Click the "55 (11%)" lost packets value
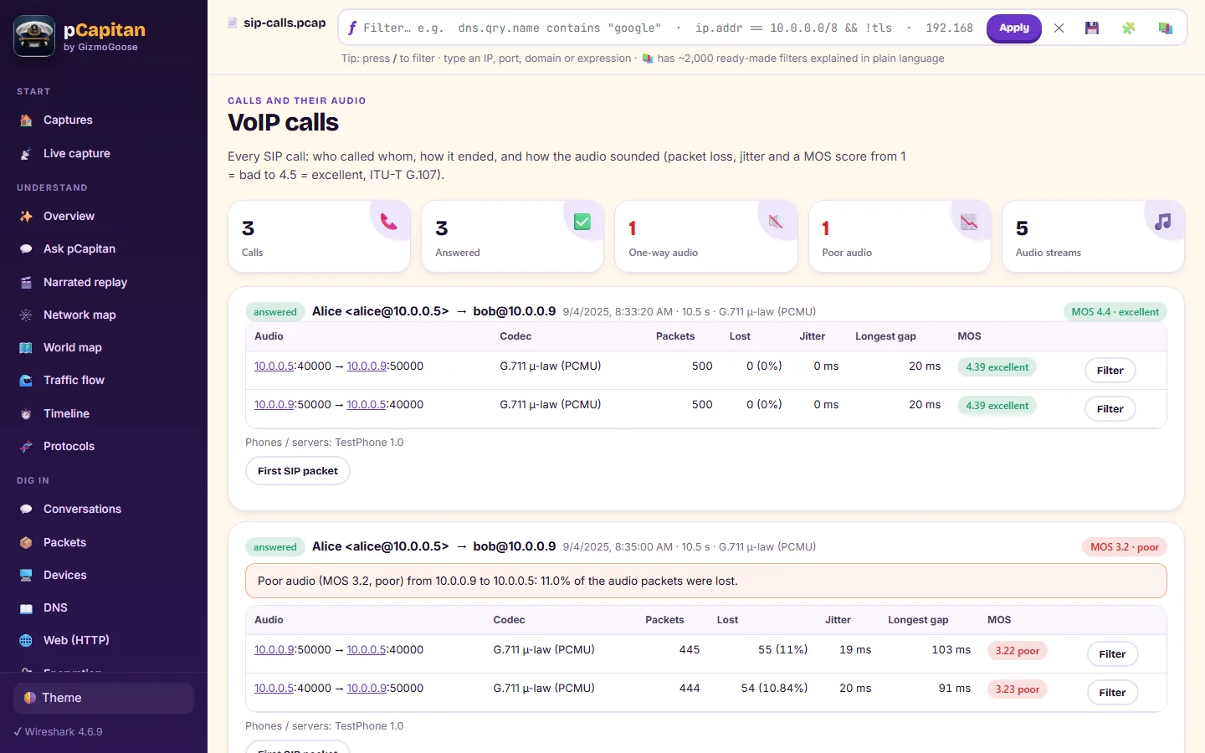The width and height of the screenshot is (1205, 753). point(783,649)
